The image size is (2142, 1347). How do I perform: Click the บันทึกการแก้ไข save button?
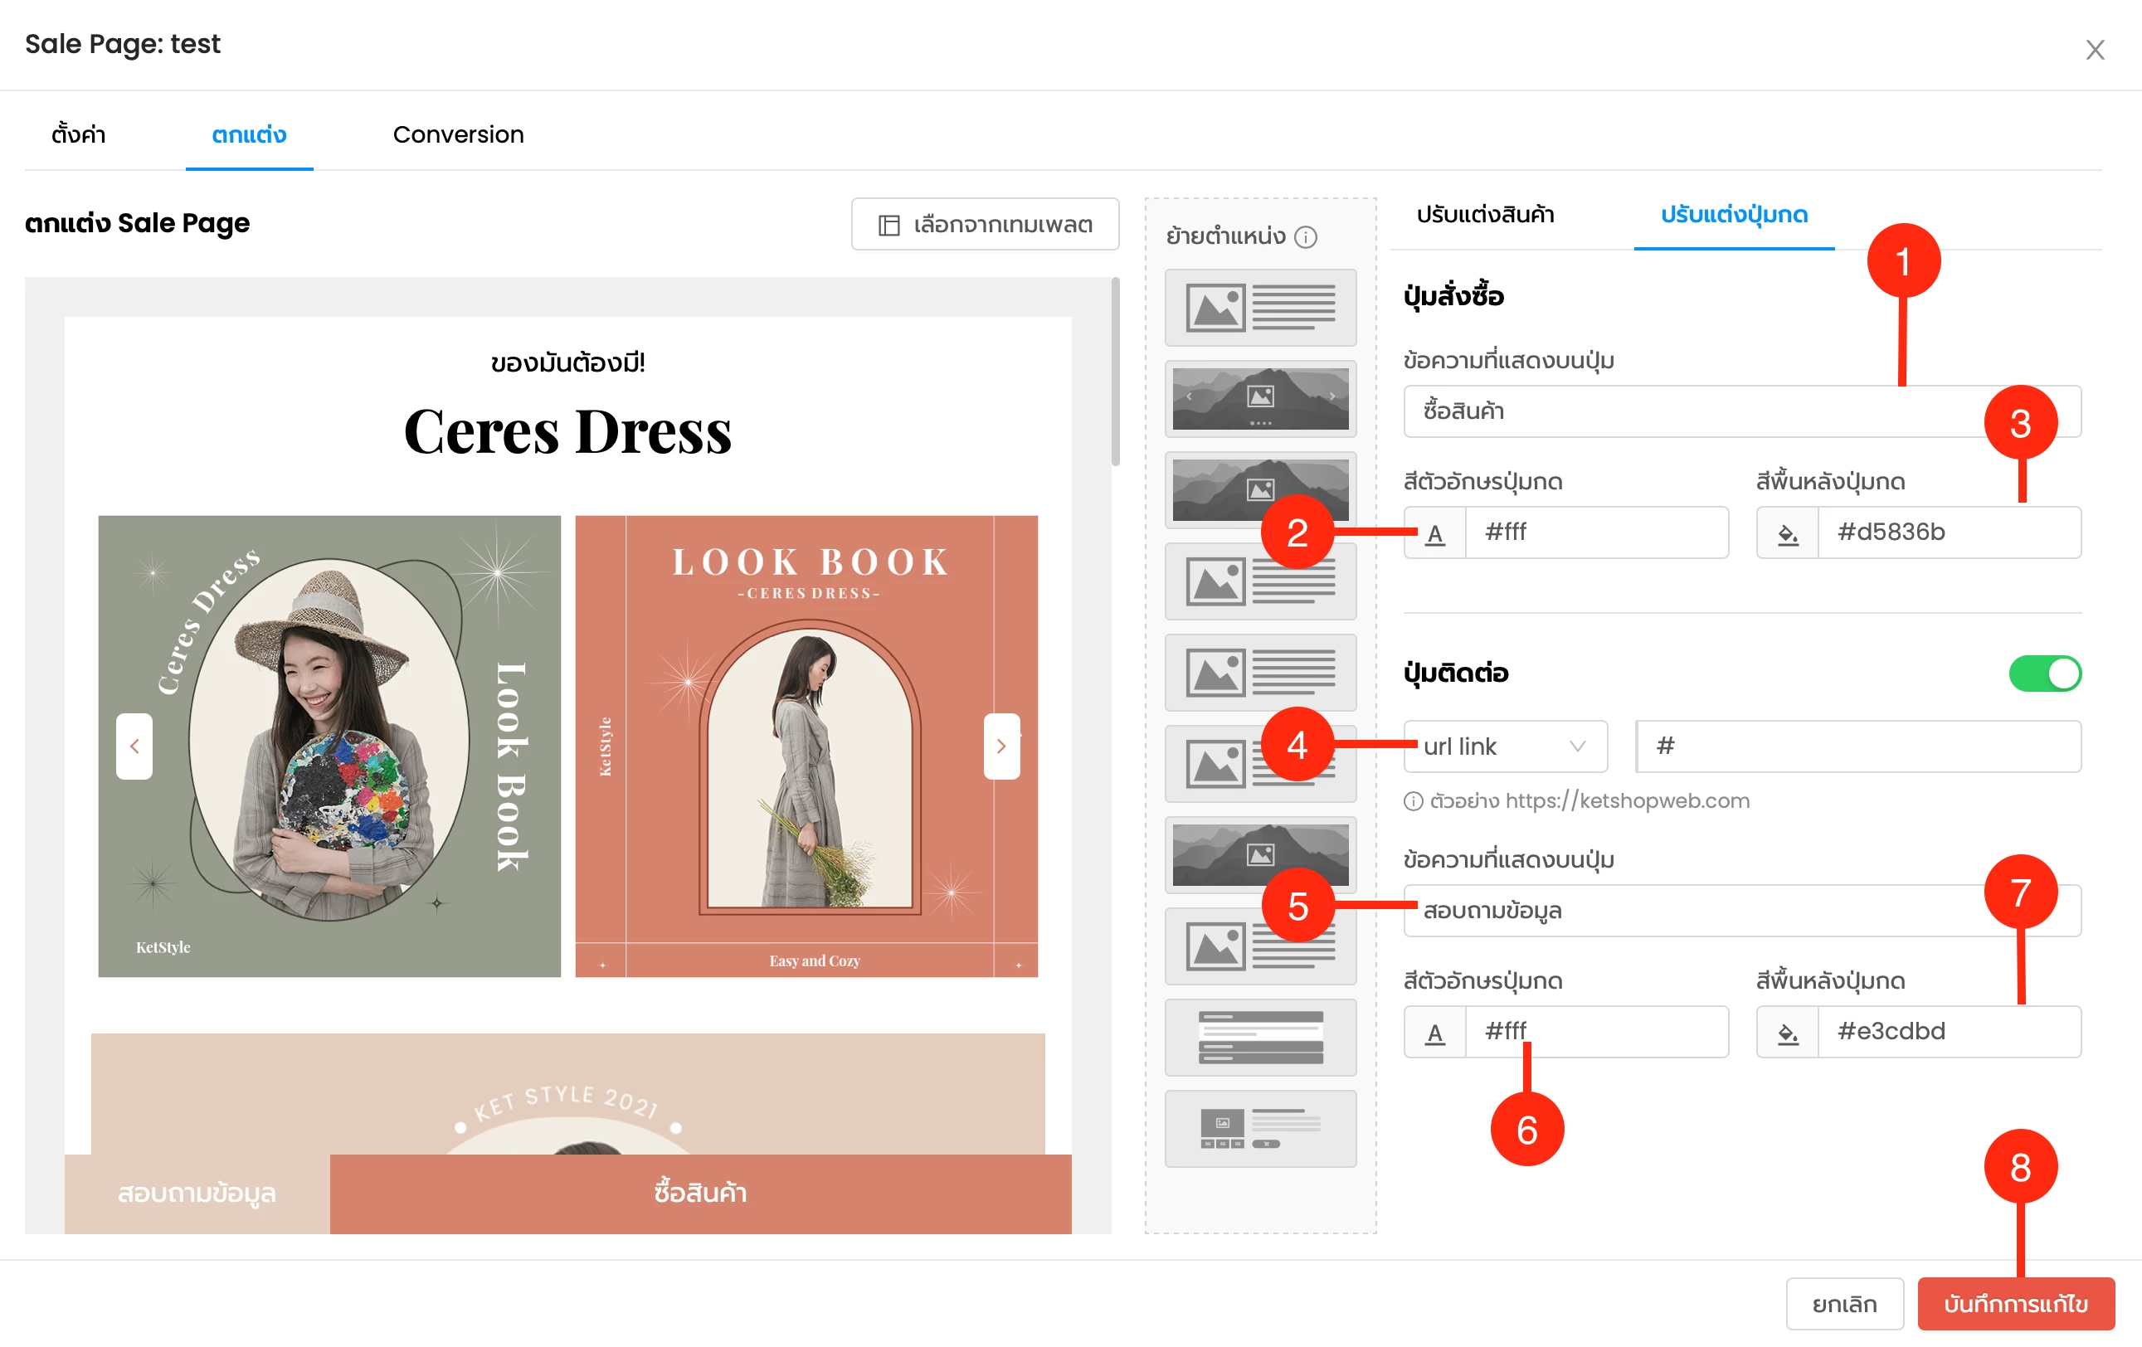2016,1303
